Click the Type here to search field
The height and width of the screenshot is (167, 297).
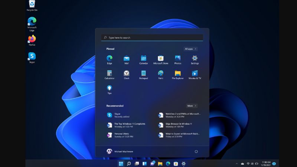152,37
